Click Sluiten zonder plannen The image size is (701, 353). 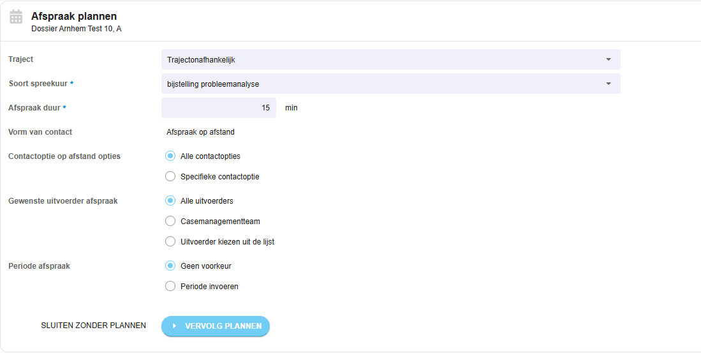tap(93, 326)
